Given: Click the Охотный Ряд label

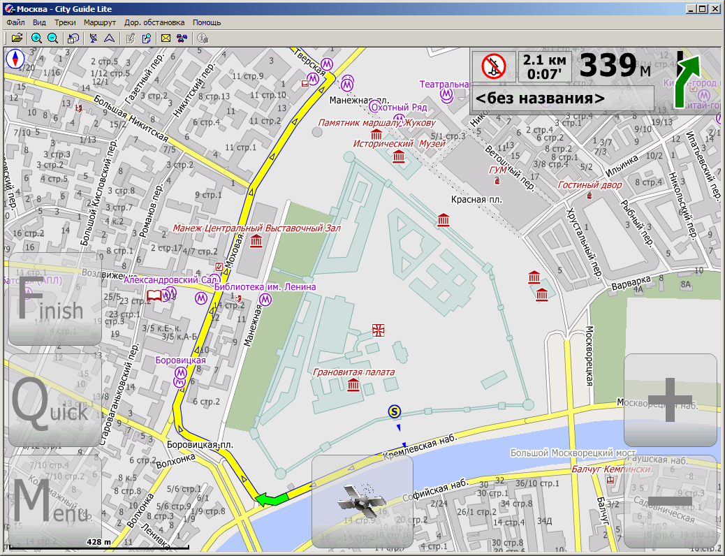Looking at the screenshot, I should click(x=399, y=108).
